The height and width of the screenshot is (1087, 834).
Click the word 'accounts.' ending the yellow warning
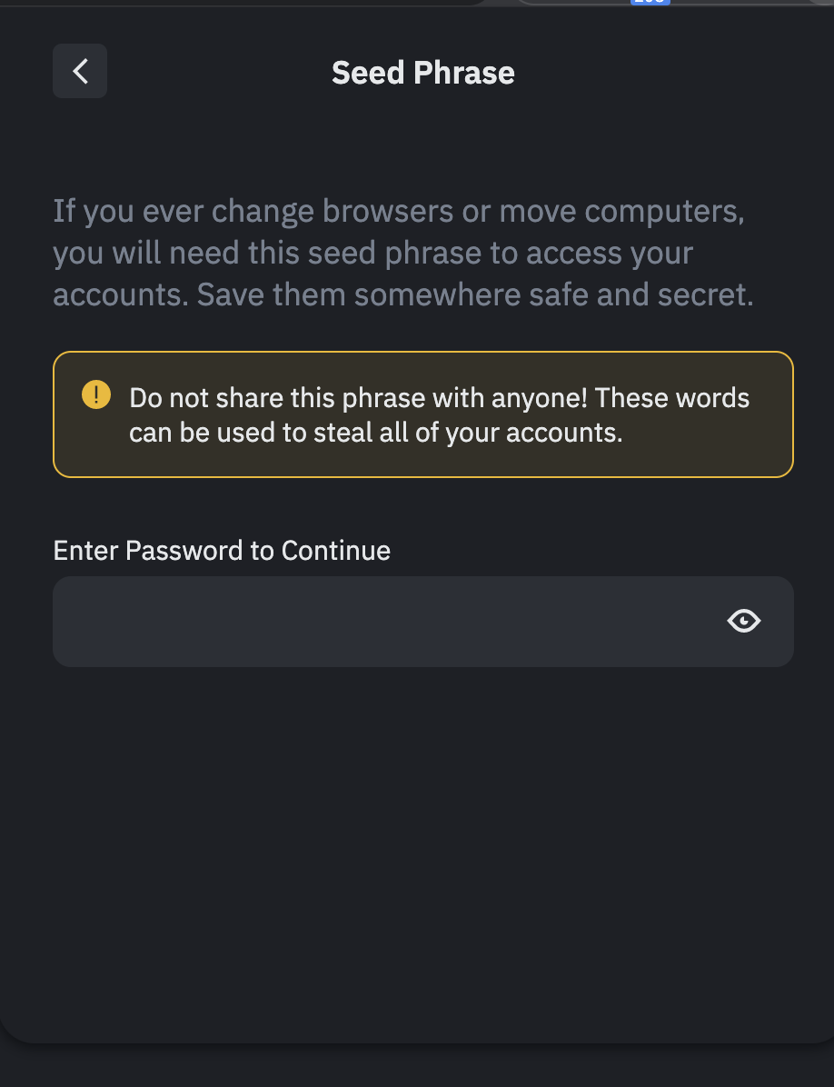tap(564, 433)
